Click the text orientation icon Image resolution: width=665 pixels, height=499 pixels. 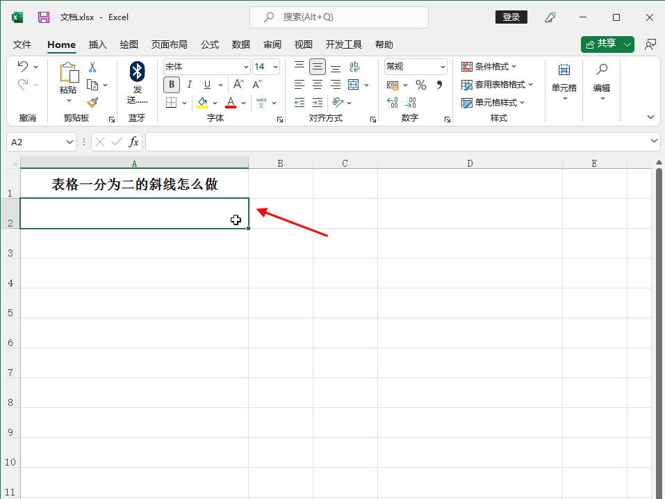tap(338, 102)
